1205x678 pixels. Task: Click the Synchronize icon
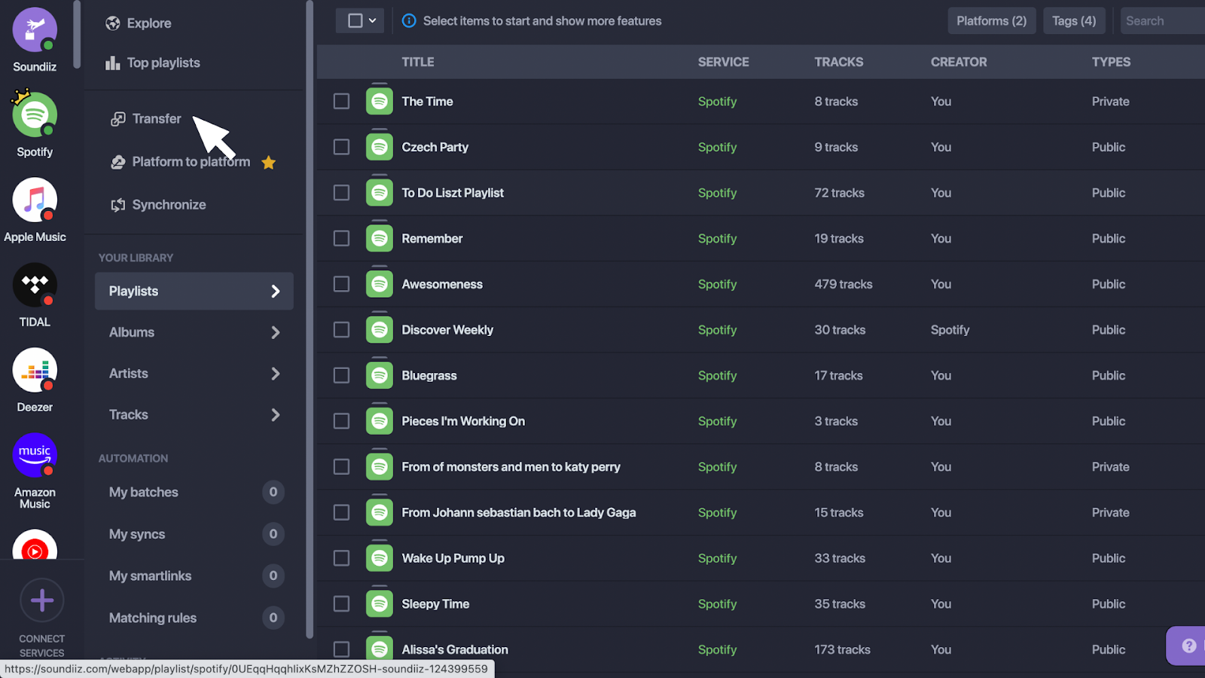click(x=118, y=205)
